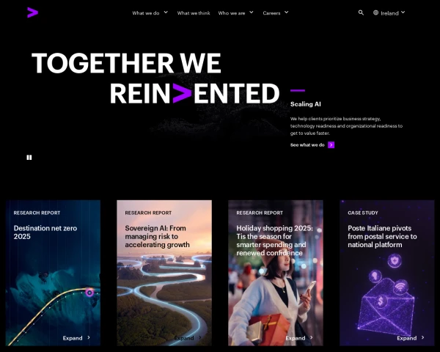Open the What we think menu item

click(x=194, y=13)
